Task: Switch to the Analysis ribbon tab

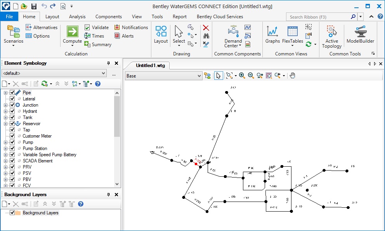Action: point(77,17)
